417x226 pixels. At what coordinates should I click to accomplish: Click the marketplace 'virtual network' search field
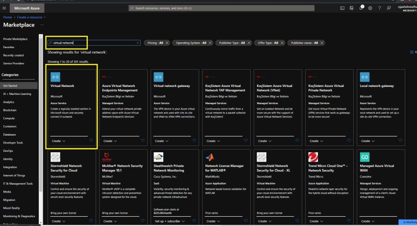(94, 43)
